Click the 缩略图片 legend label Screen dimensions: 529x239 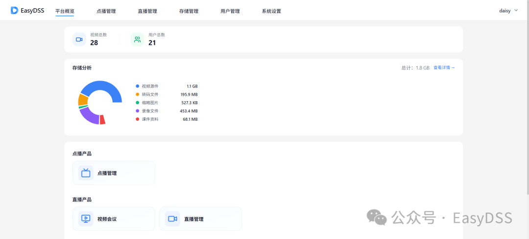pos(150,103)
